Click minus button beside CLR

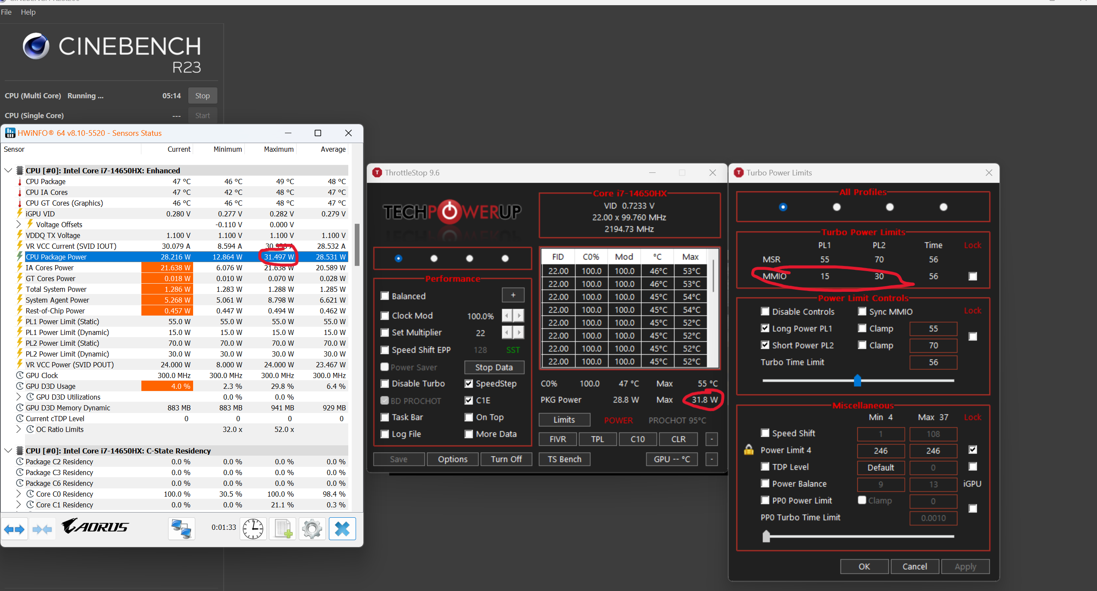tap(712, 439)
